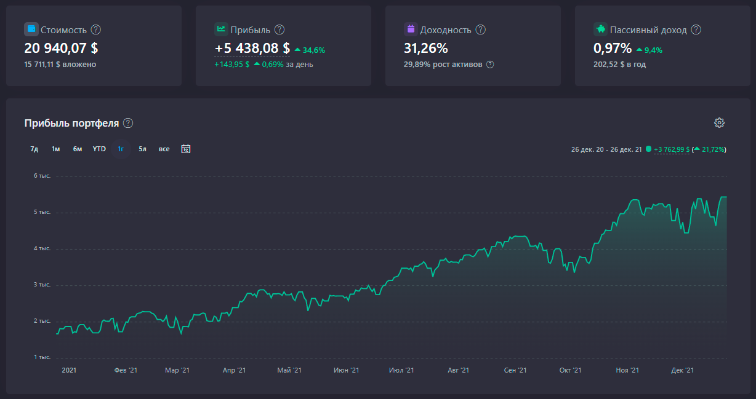Click the question icon beside рост активов
Viewport: 756px width, 399px height.
tap(490, 65)
